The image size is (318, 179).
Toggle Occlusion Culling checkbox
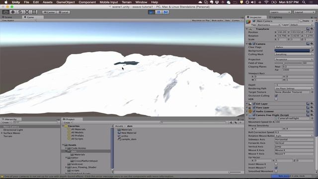pyautogui.click(x=276, y=95)
